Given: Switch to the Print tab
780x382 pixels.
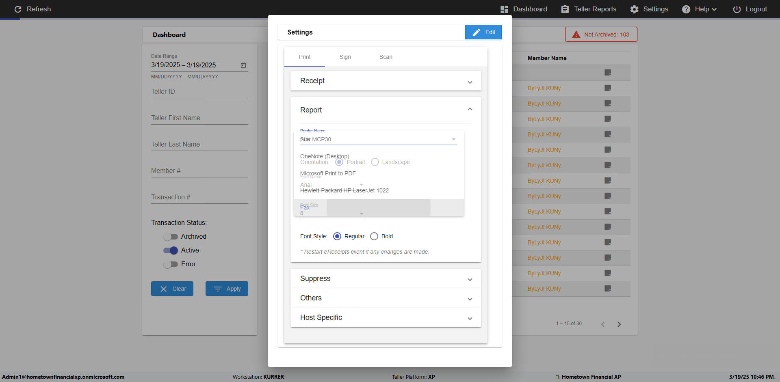Looking at the screenshot, I should 305,57.
